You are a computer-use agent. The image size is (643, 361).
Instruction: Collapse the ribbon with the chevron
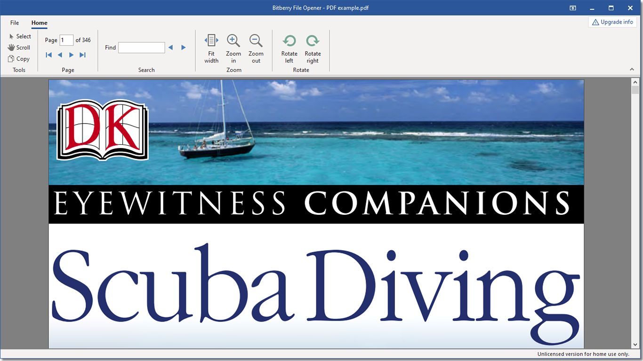[632, 70]
